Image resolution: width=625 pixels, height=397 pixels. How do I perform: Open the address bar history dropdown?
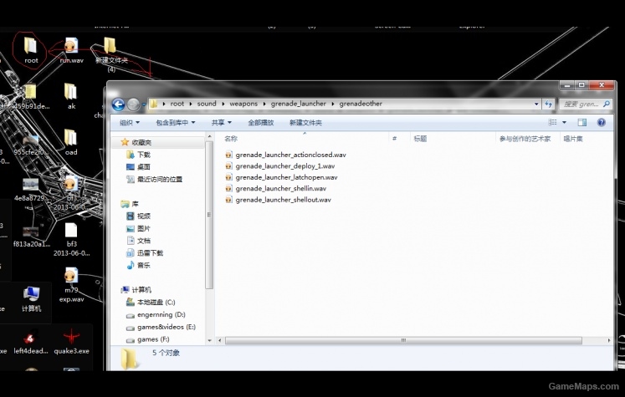(x=536, y=104)
